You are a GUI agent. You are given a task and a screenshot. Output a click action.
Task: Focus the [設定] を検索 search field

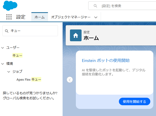coord(122,6)
